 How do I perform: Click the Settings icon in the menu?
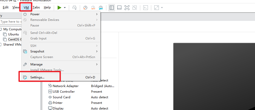click(25, 77)
